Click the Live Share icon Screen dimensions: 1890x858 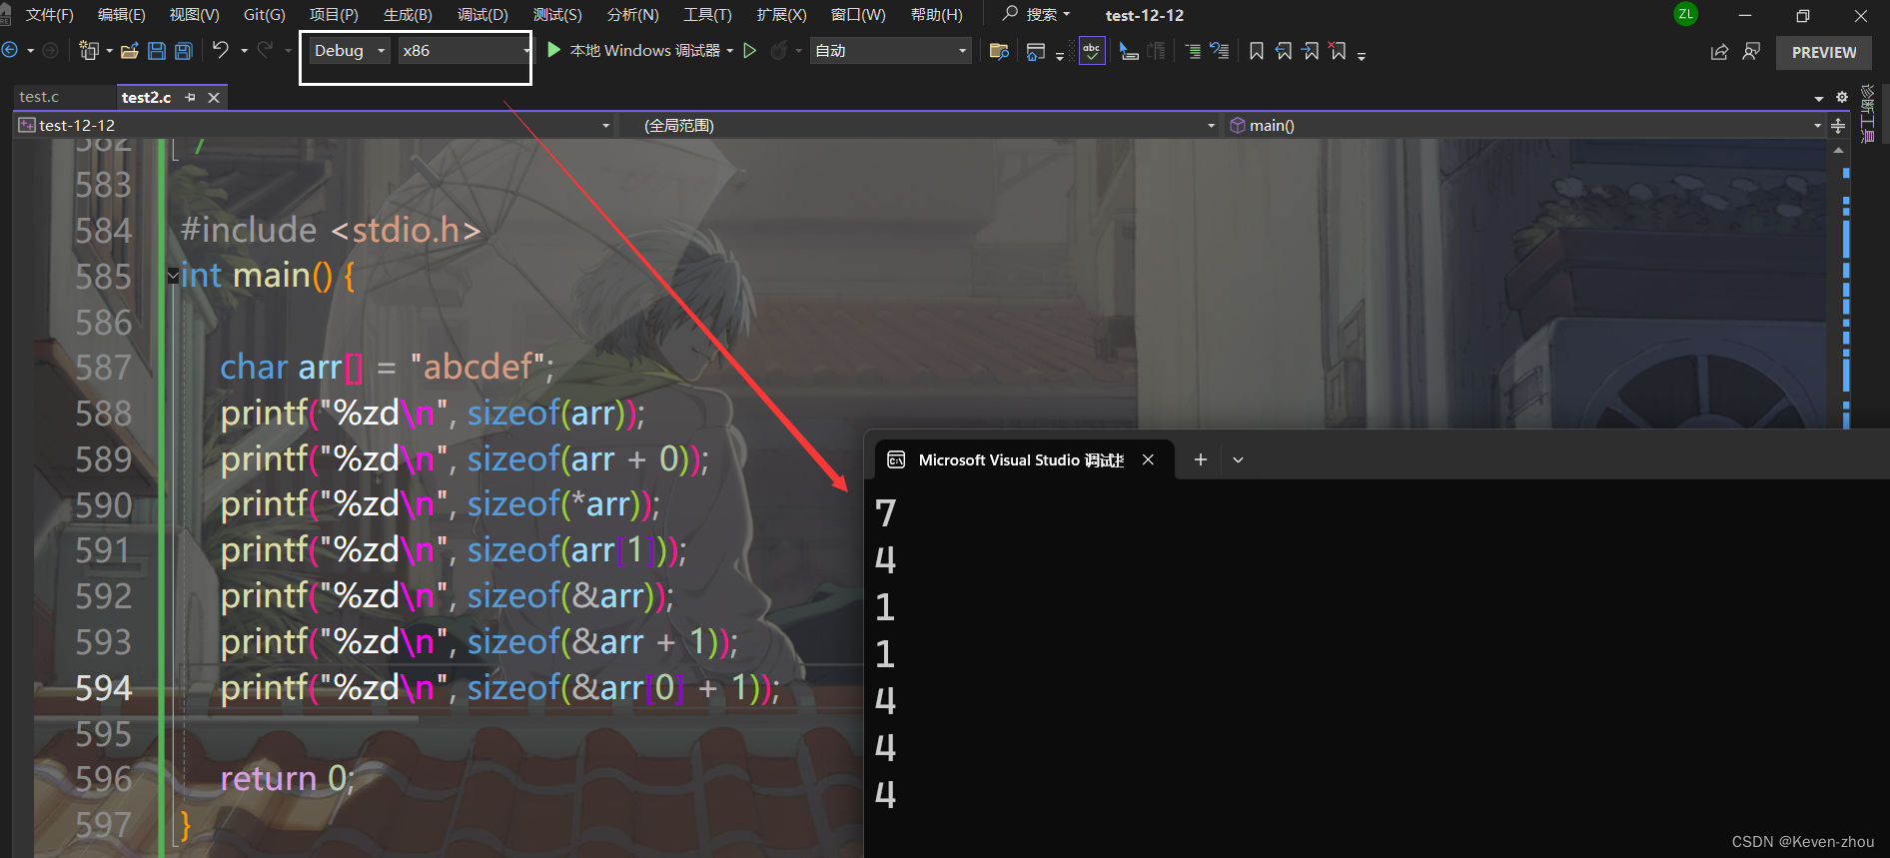click(1719, 52)
